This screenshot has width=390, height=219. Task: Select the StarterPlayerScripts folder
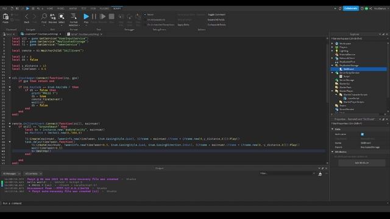353,102
